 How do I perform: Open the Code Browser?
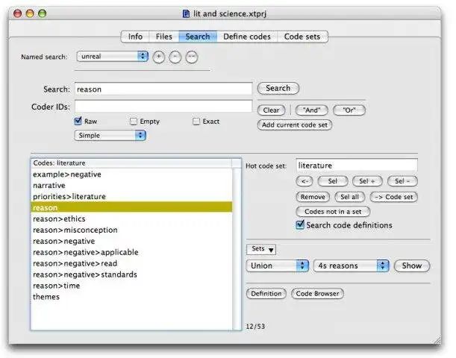[317, 294]
